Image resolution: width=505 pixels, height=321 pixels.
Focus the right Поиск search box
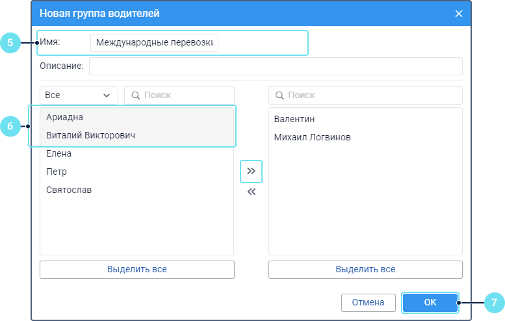point(370,96)
